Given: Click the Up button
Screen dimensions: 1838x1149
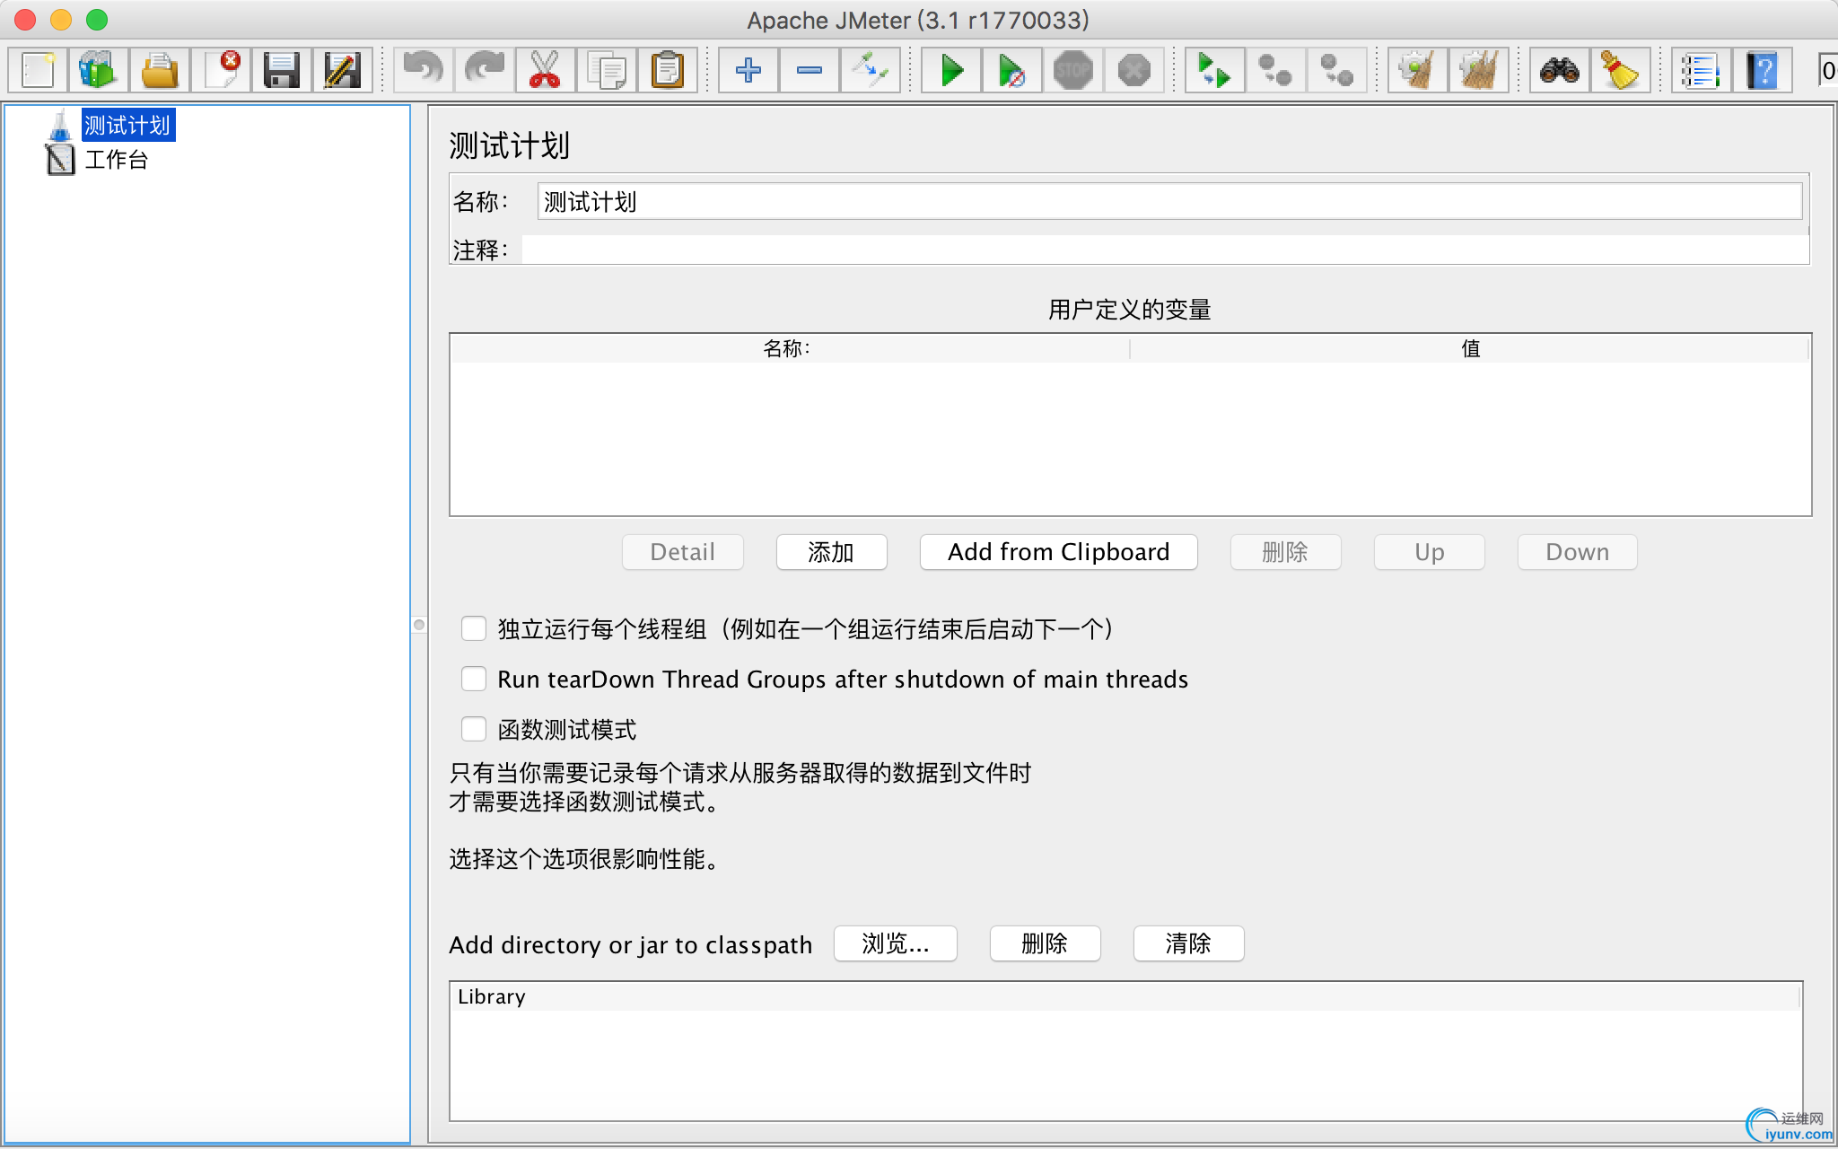Looking at the screenshot, I should (1430, 552).
